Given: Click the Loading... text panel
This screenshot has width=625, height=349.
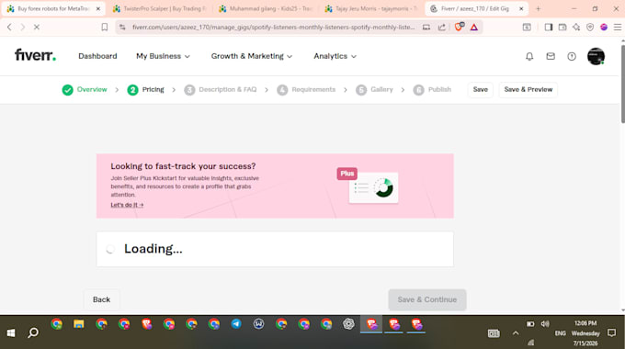Looking at the screenshot, I should click(x=275, y=250).
